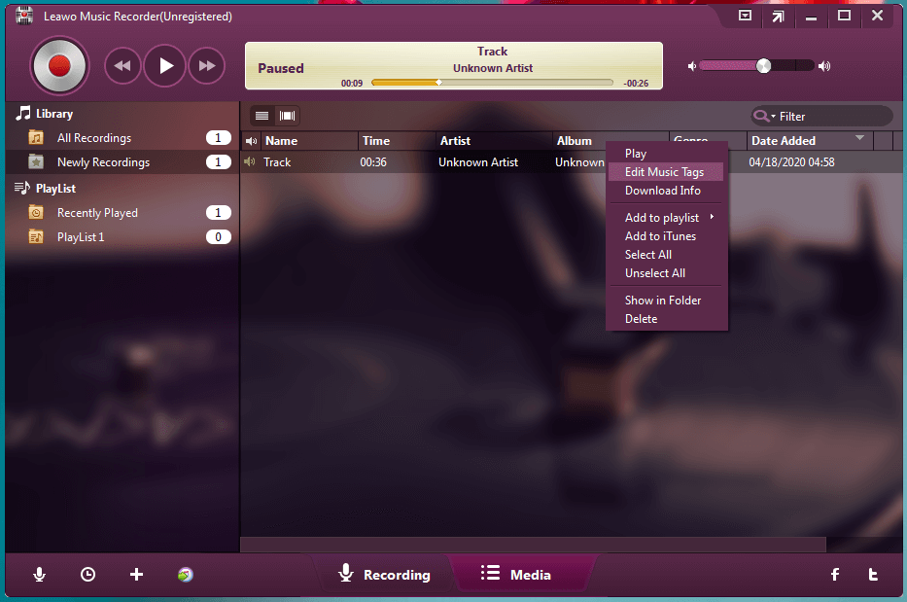Click the horizontal scrollbar under track list
The width and height of the screenshot is (907, 602).
[534, 544]
